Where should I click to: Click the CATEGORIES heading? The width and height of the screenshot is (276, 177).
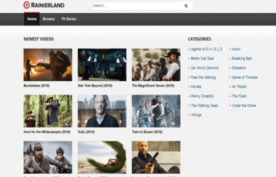tap(200, 39)
